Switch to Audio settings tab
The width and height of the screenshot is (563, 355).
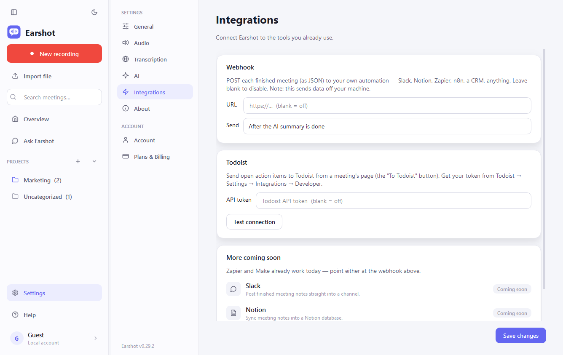click(x=155, y=43)
